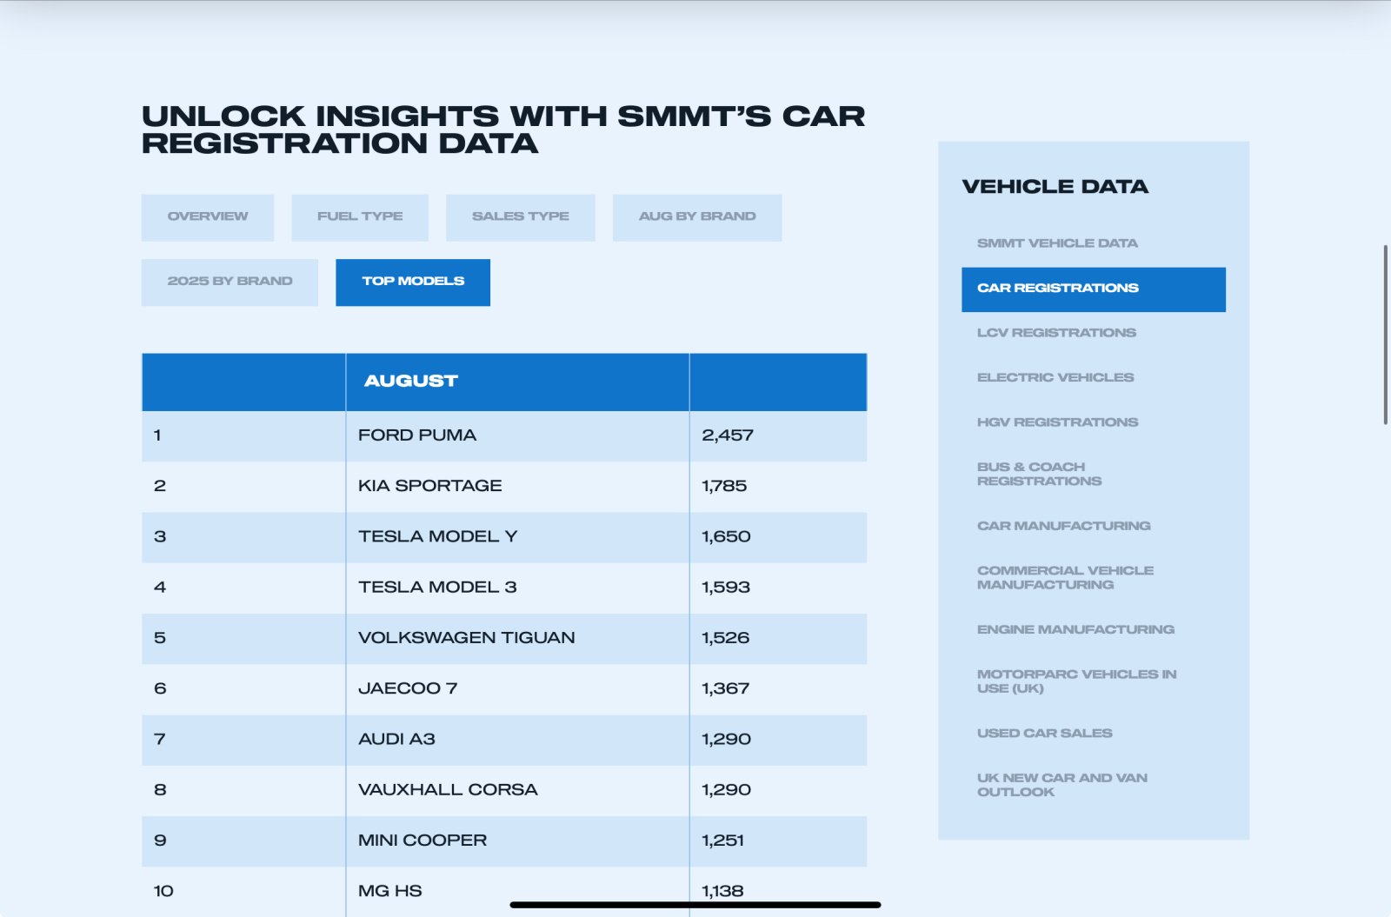This screenshot has width=1391, height=917.
Task: Click Audi A3 value 1,290
Action: pos(726,740)
